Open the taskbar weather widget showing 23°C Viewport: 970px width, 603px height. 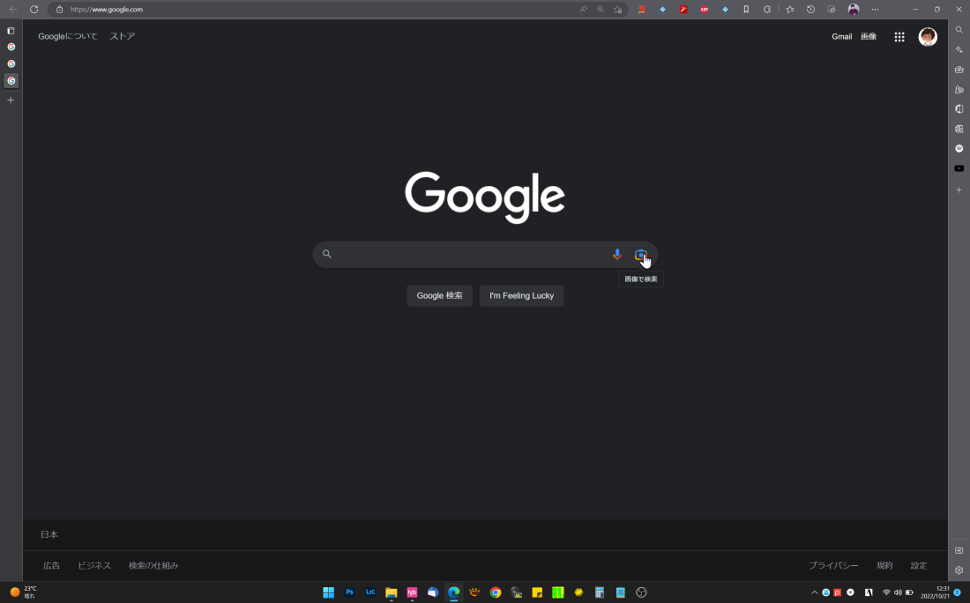tap(23, 592)
